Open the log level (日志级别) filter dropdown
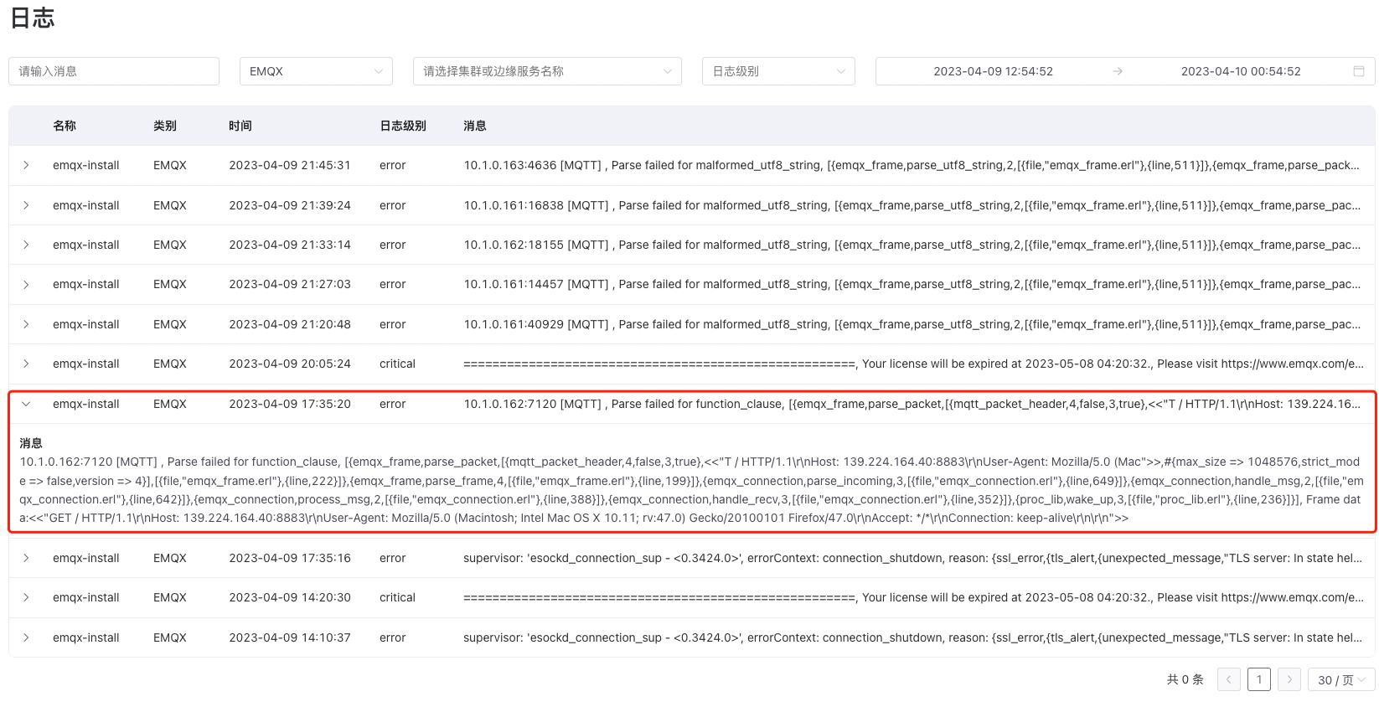 tap(777, 71)
